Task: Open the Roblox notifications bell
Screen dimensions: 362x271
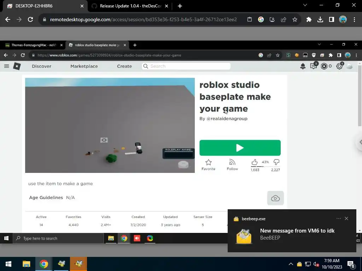Action: click(x=303, y=66)
